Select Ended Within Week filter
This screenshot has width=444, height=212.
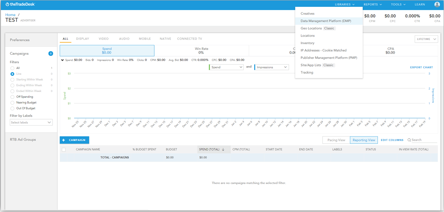coord(12,91)
